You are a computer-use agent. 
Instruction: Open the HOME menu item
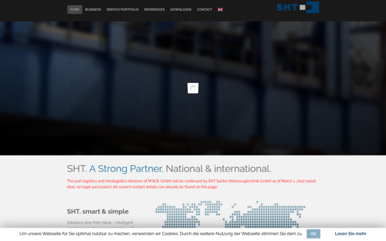click(75, 10)
